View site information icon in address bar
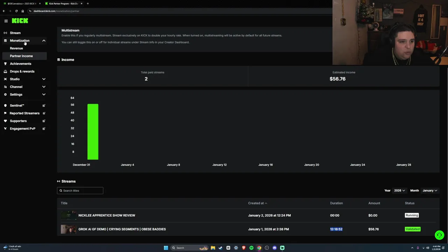448x252 pixels. pos(30,11)
